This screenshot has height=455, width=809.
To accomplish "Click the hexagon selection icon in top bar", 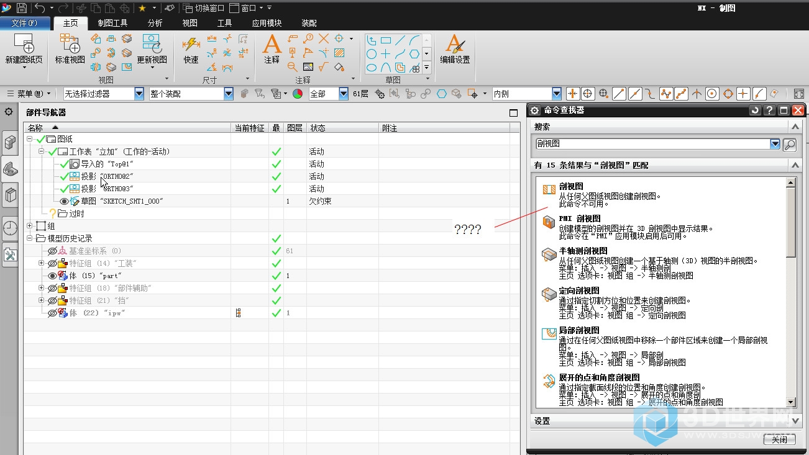I will click(441, 94).
